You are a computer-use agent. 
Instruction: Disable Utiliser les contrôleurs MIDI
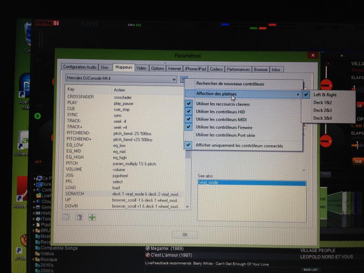[x=188, y=119]
